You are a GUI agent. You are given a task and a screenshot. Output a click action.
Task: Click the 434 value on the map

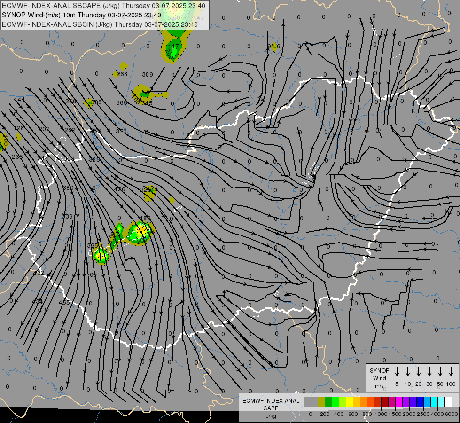click(x=37, y=301)
